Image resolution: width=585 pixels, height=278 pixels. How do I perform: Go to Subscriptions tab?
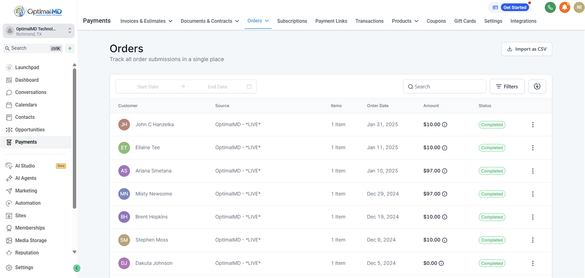click(x=292, y=21)
